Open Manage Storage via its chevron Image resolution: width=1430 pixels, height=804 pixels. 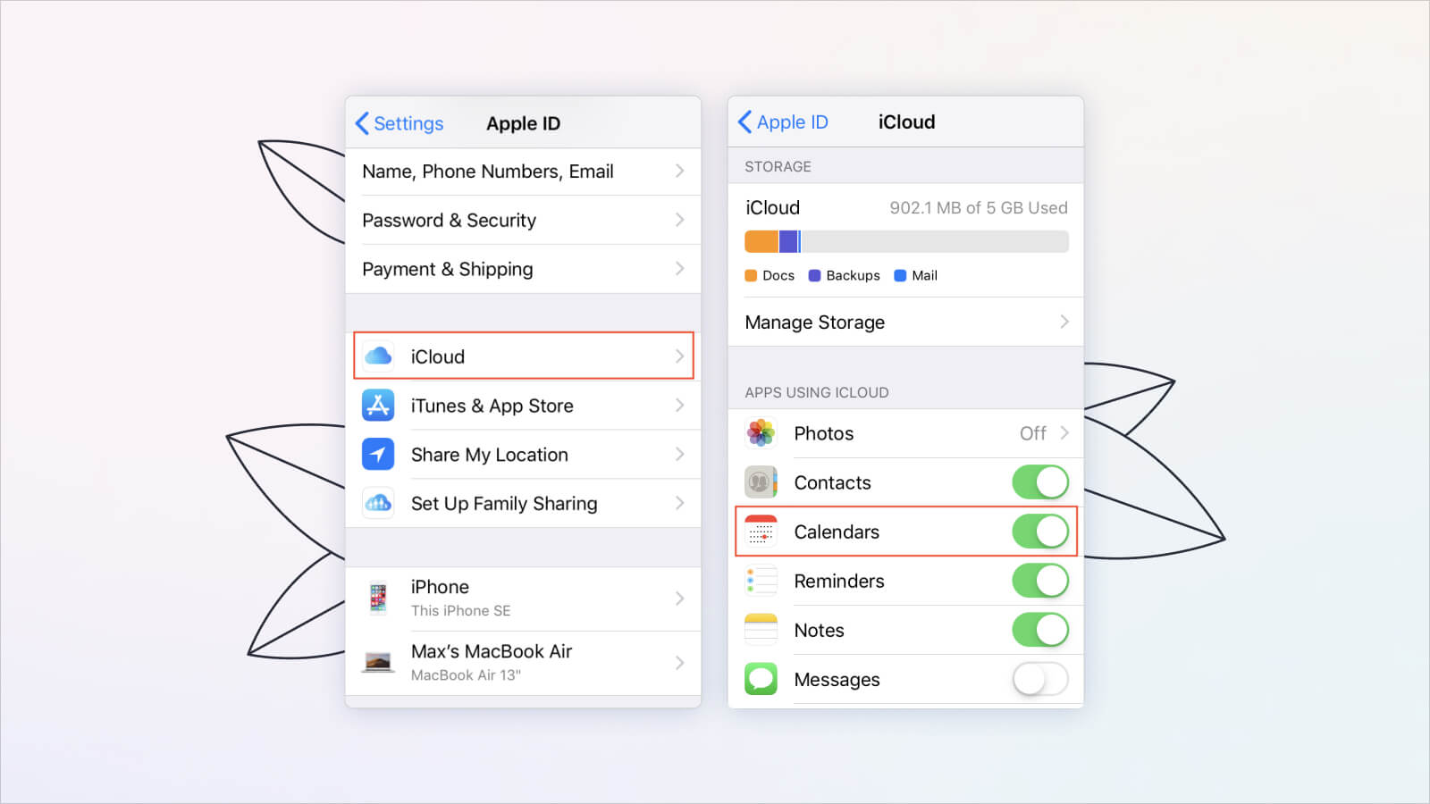[x=1064, y=322]
